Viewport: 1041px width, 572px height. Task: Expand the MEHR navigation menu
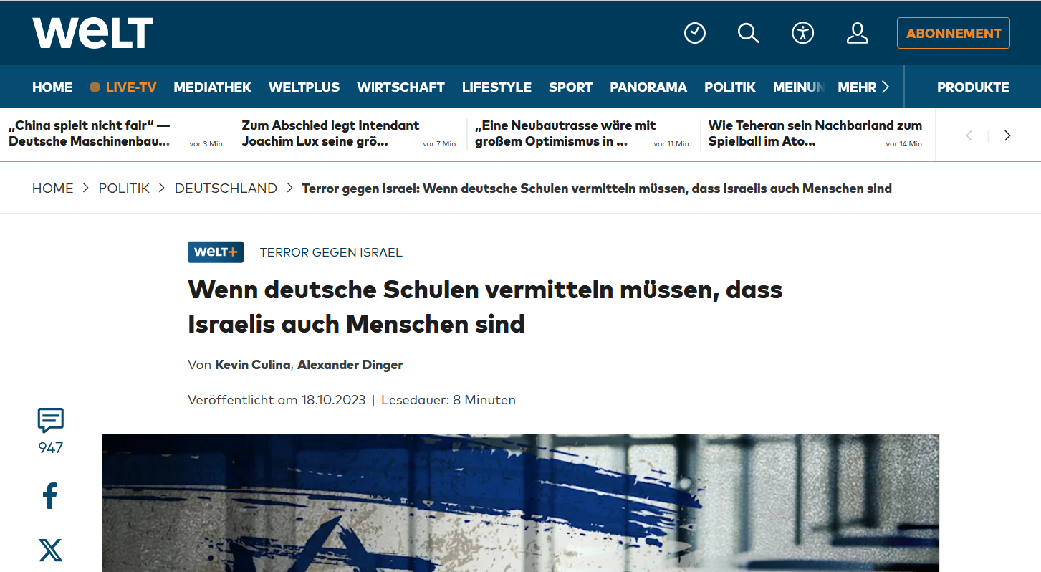click(x=863, y=87)
